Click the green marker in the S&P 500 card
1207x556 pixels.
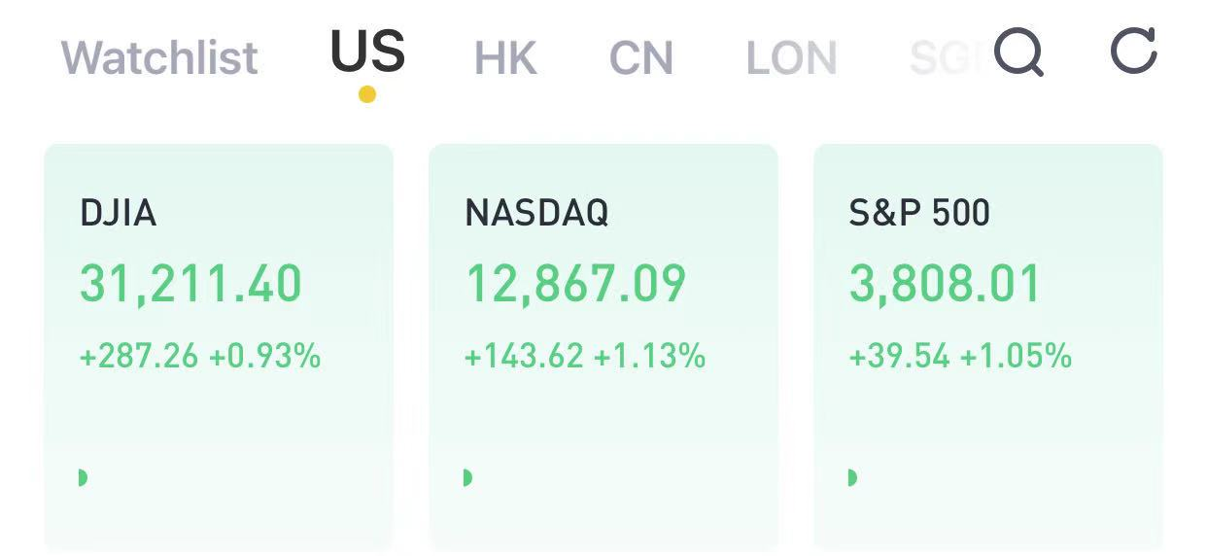pos(852,477)
